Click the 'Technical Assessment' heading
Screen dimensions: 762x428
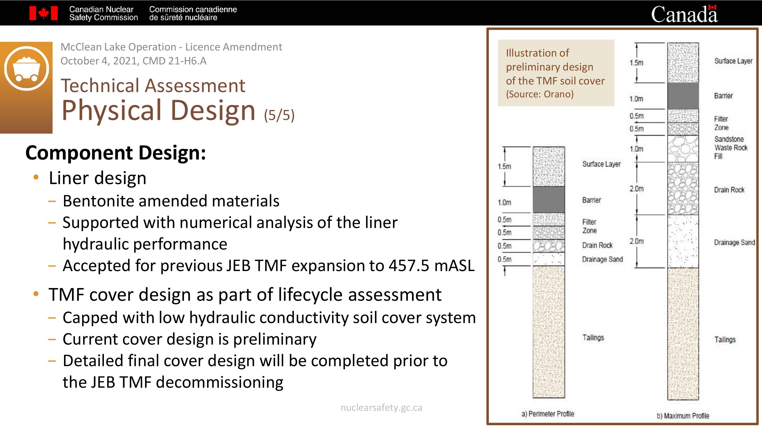[x=153, y=86]
